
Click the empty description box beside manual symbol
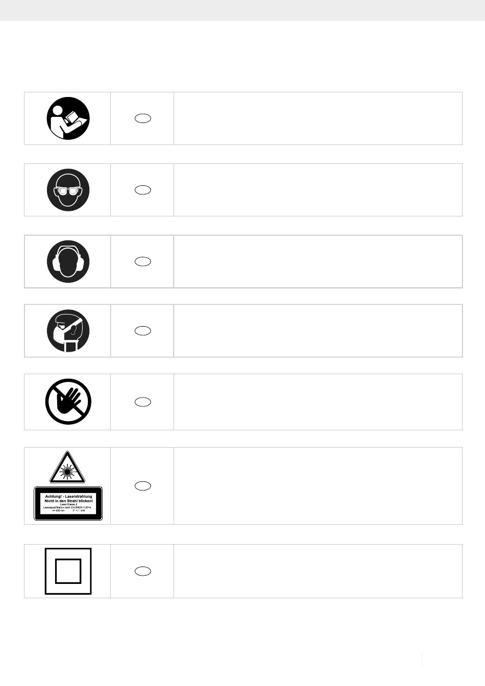pyautogui.click(x=318, y=118)
